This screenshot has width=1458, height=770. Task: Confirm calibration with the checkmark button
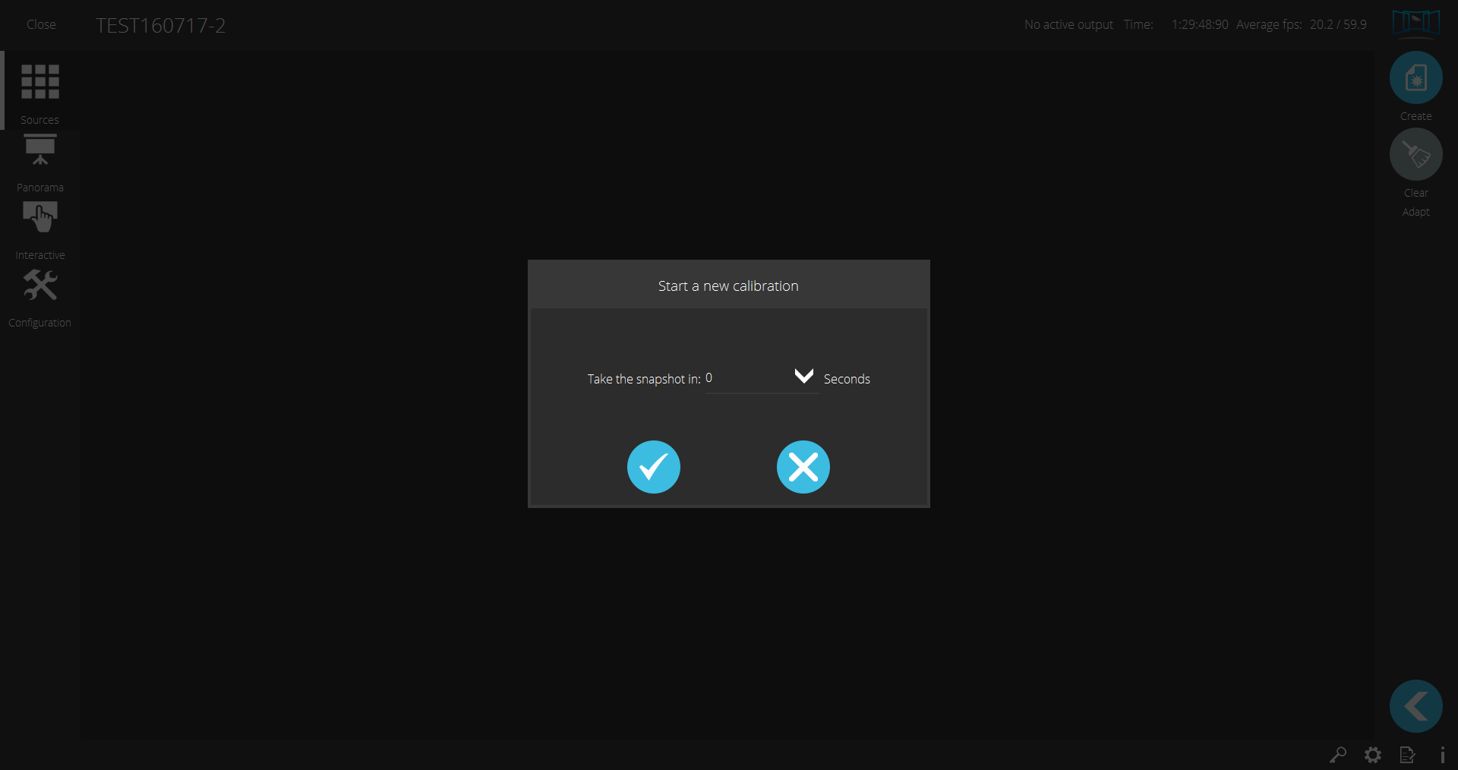click(x=654, y=467)
